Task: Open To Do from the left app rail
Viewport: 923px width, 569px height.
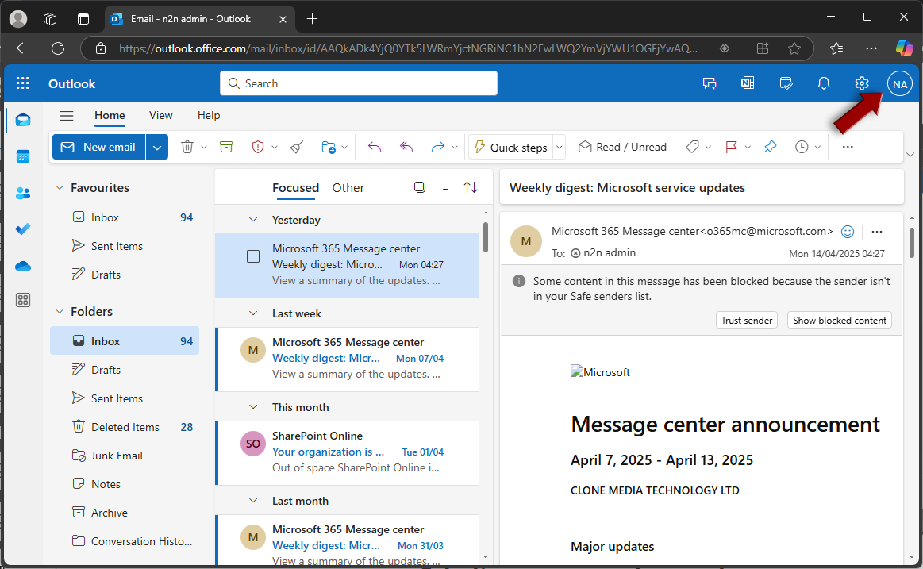Action: (x=23, y=229)
